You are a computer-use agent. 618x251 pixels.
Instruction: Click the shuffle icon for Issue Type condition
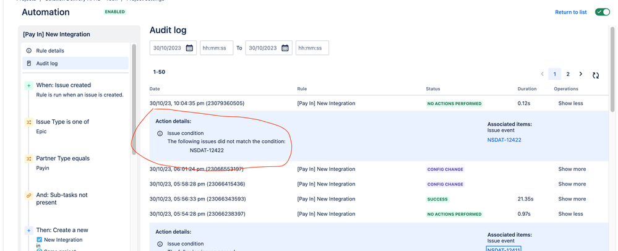point(29,122)
